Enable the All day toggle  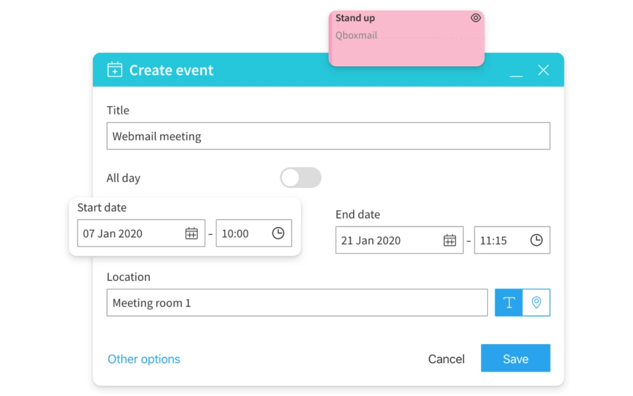pyautogui.click(x=300, y=178)
